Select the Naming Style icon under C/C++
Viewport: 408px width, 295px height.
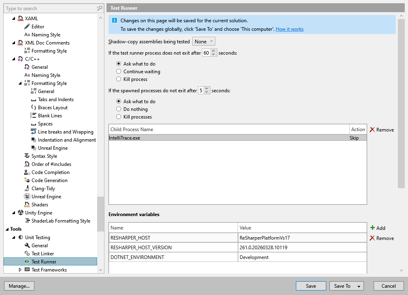tap(28, 75)
